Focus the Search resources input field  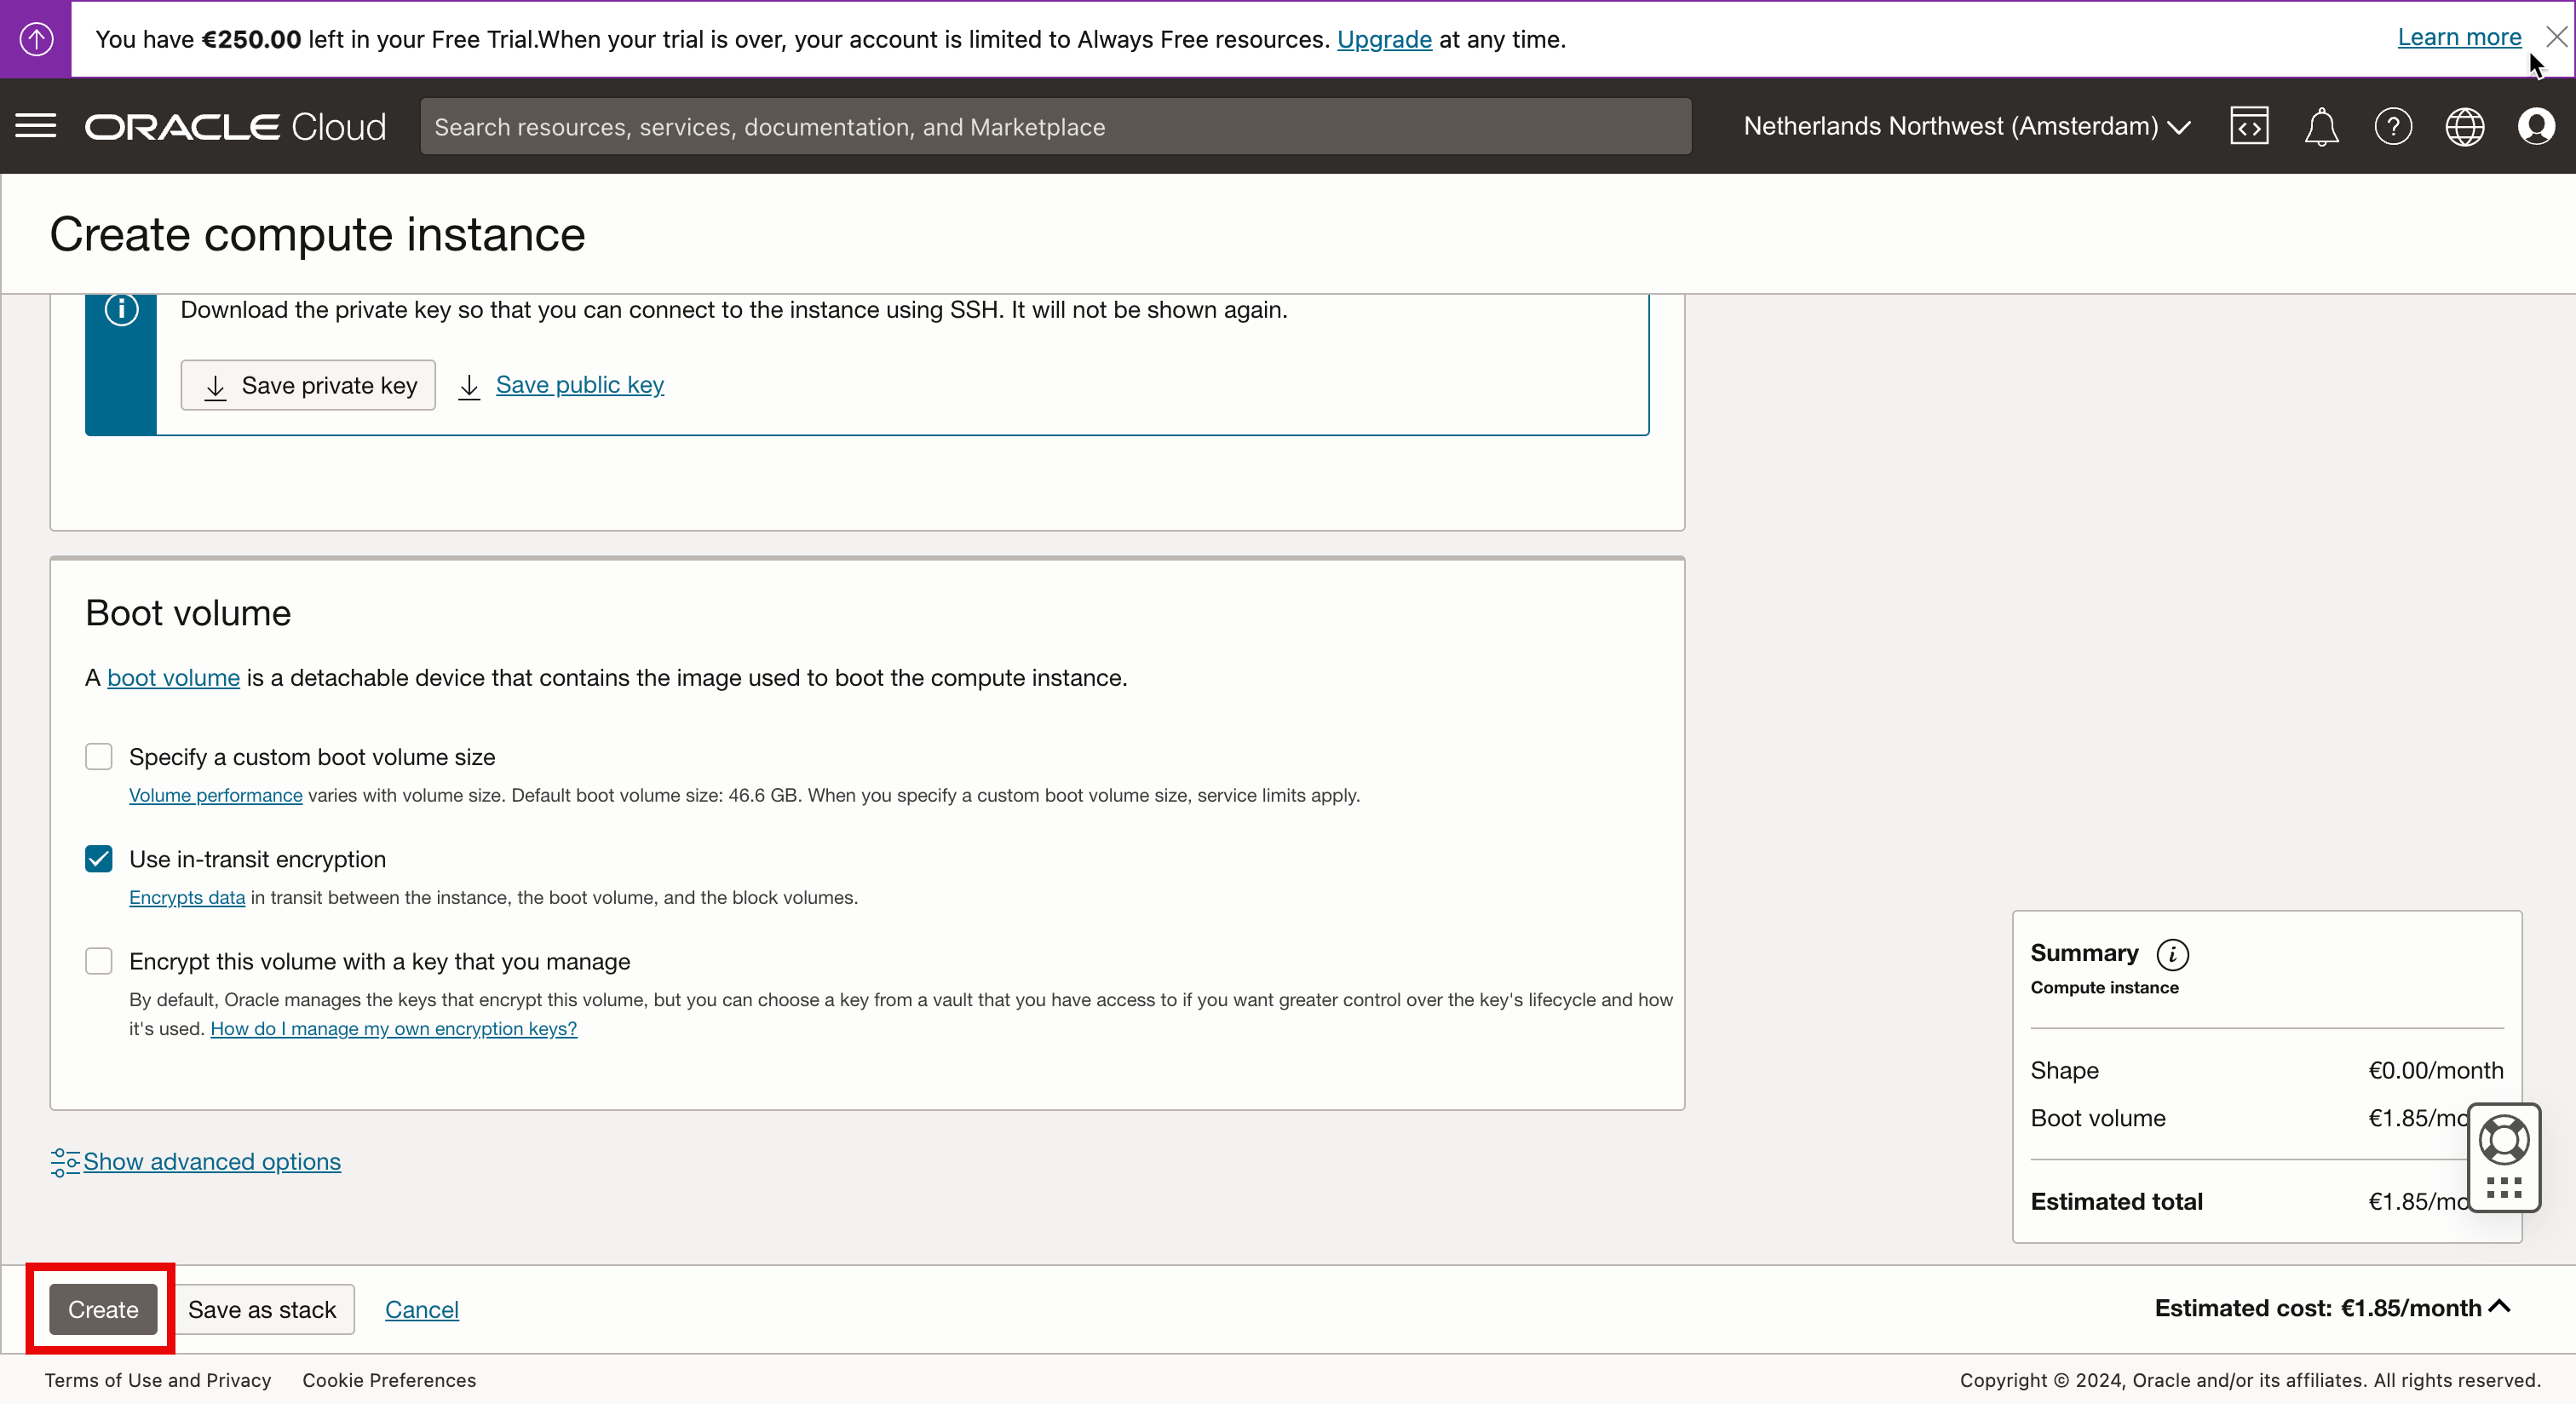1055,127
